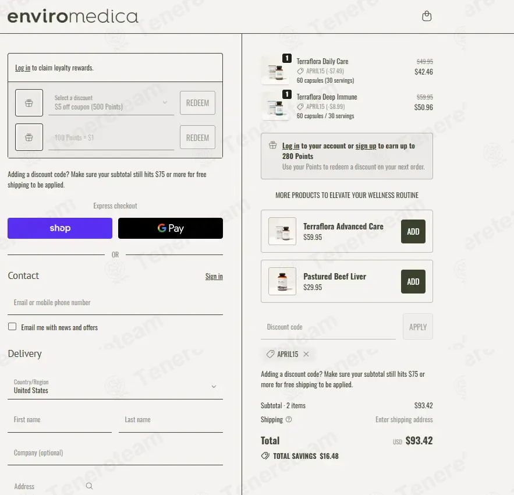Click the gift icon beside 100 Points field
This screenshot has height=495, width=514.
point(29,137)
